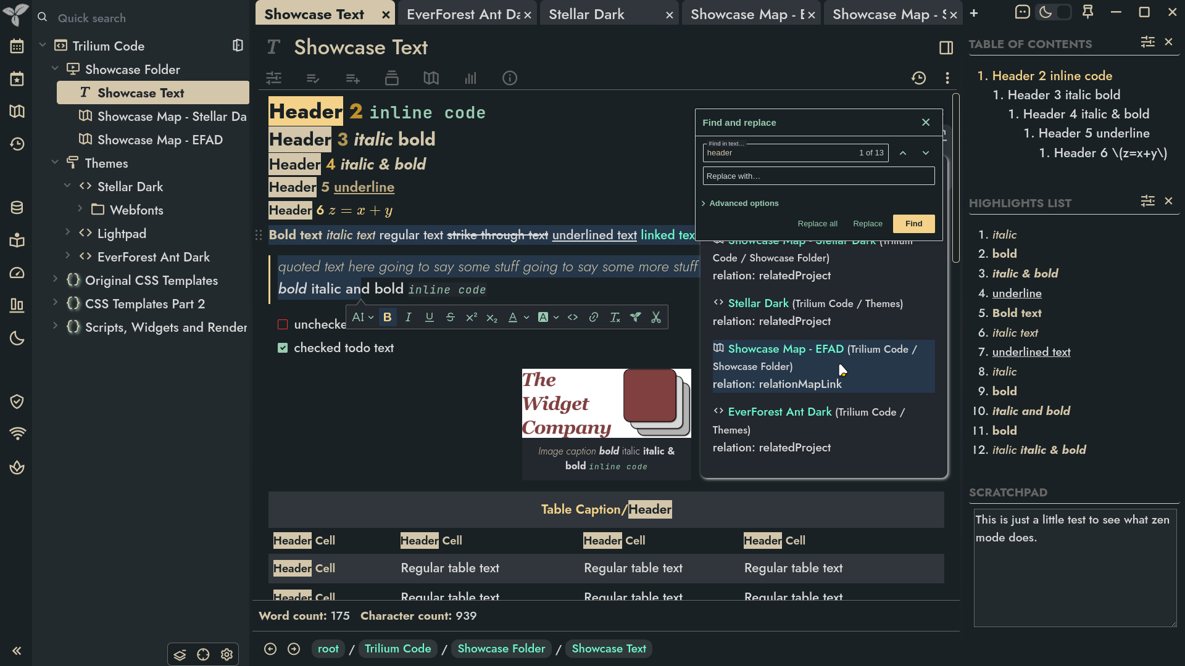This screenshot has height=666, width=1185.
Task: Open a new tab with the plus button
Action: [x=974, y=14]
